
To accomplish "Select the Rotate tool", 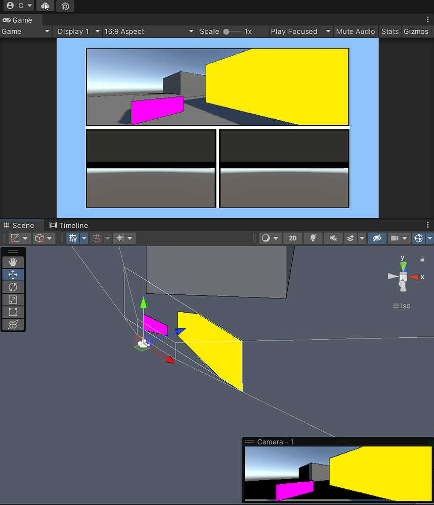I will click(13, 287).
